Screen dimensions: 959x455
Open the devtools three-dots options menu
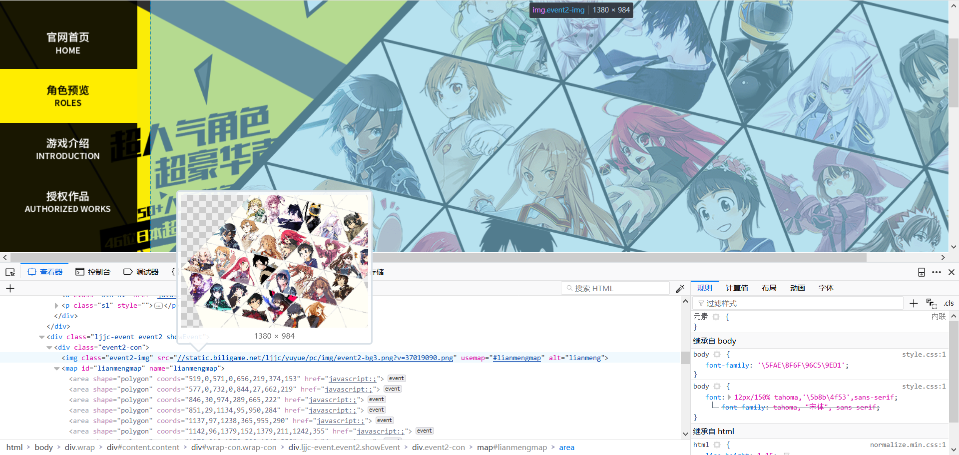[937, 272]
